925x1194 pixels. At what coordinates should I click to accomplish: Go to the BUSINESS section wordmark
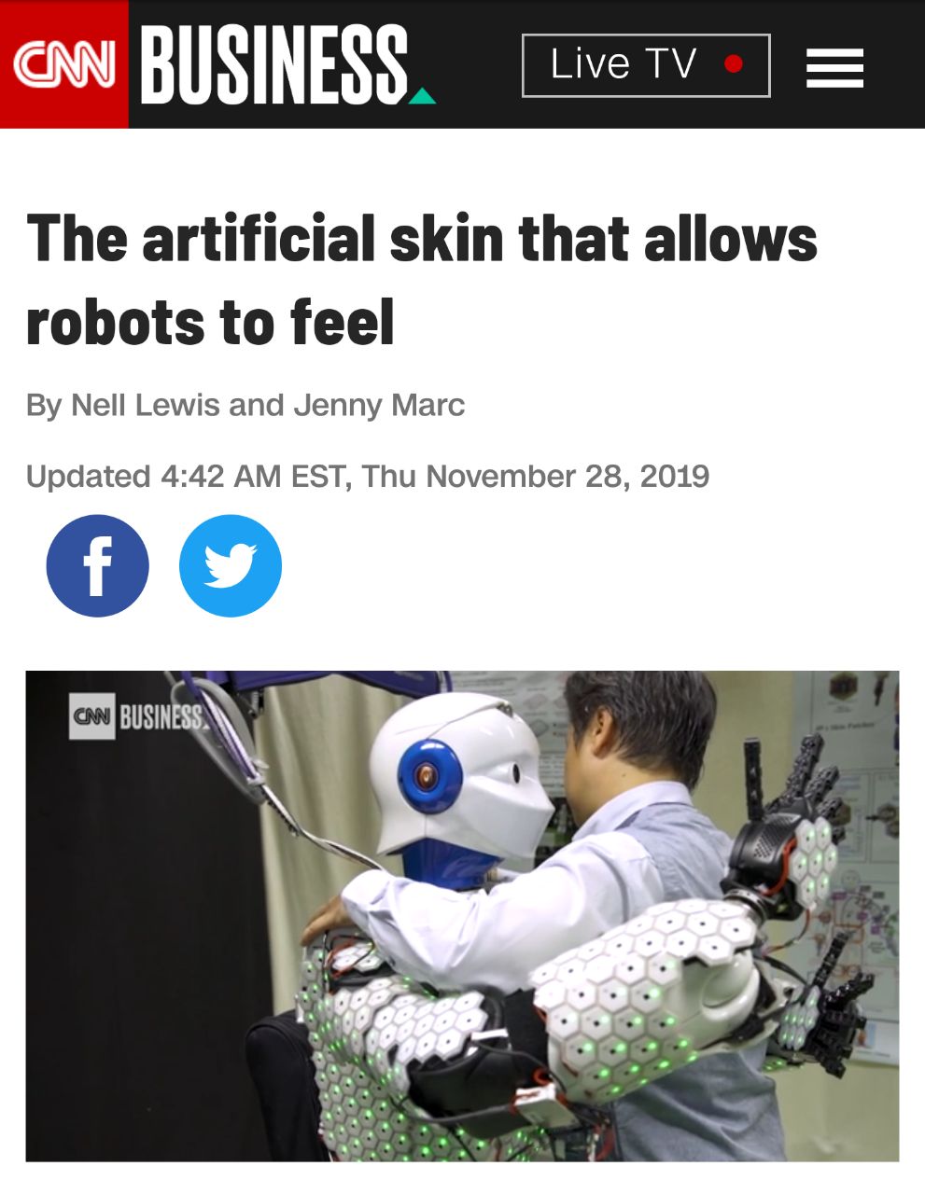click(274, 64)
